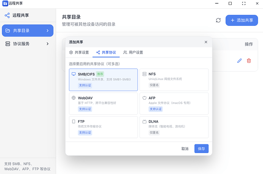Click the 添加共享 button

coord(242,20)
